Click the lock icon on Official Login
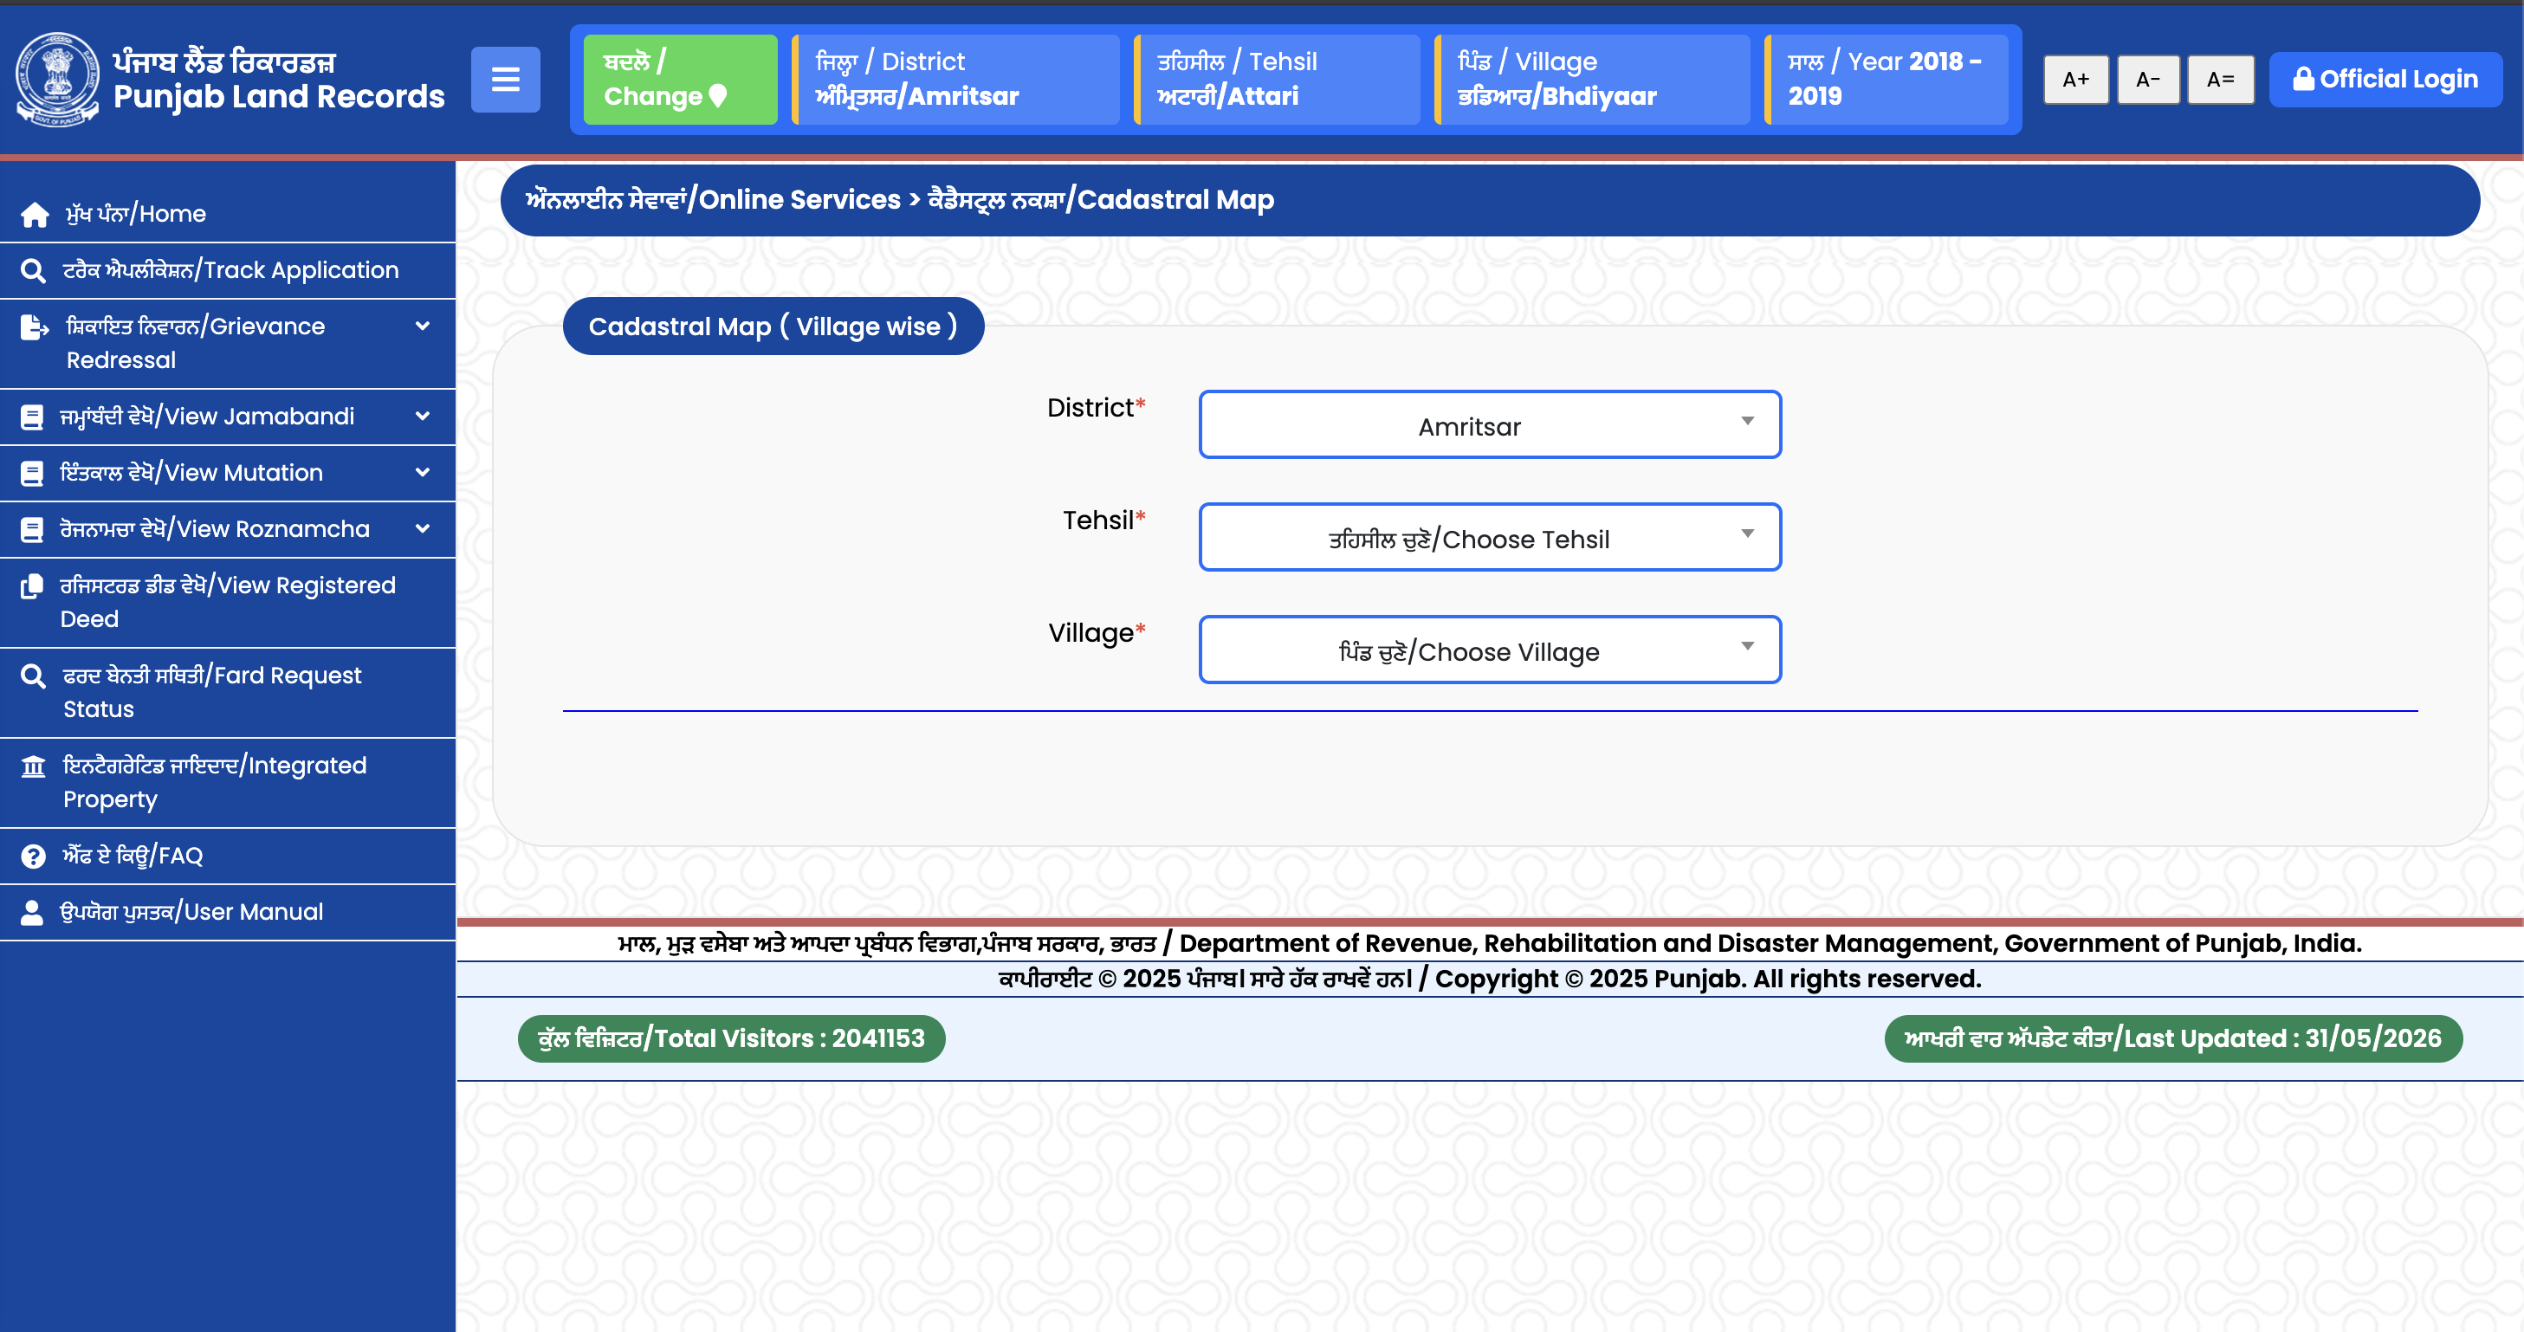 click(2303, 78)
